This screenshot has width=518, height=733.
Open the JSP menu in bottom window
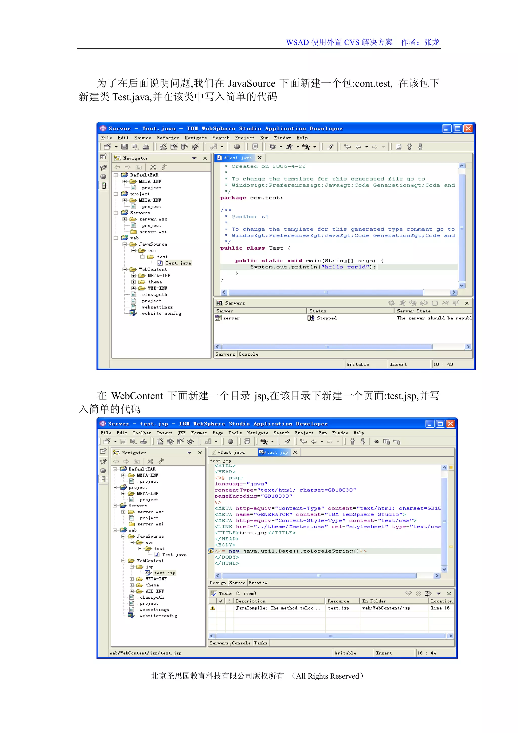click(x=182, y=433)
